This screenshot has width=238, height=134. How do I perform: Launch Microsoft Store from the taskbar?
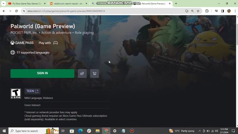click(72, 131)
